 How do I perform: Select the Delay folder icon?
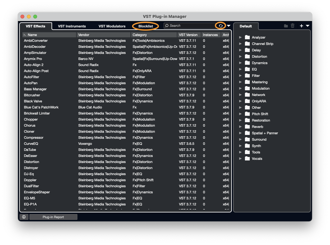247,50
